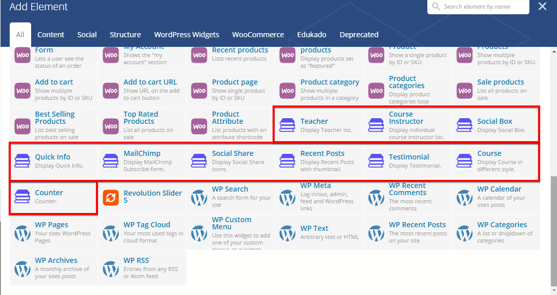Click the Recent Posts element title
Viewport: 557px width, 295px height.
click(x=322, y=153)
